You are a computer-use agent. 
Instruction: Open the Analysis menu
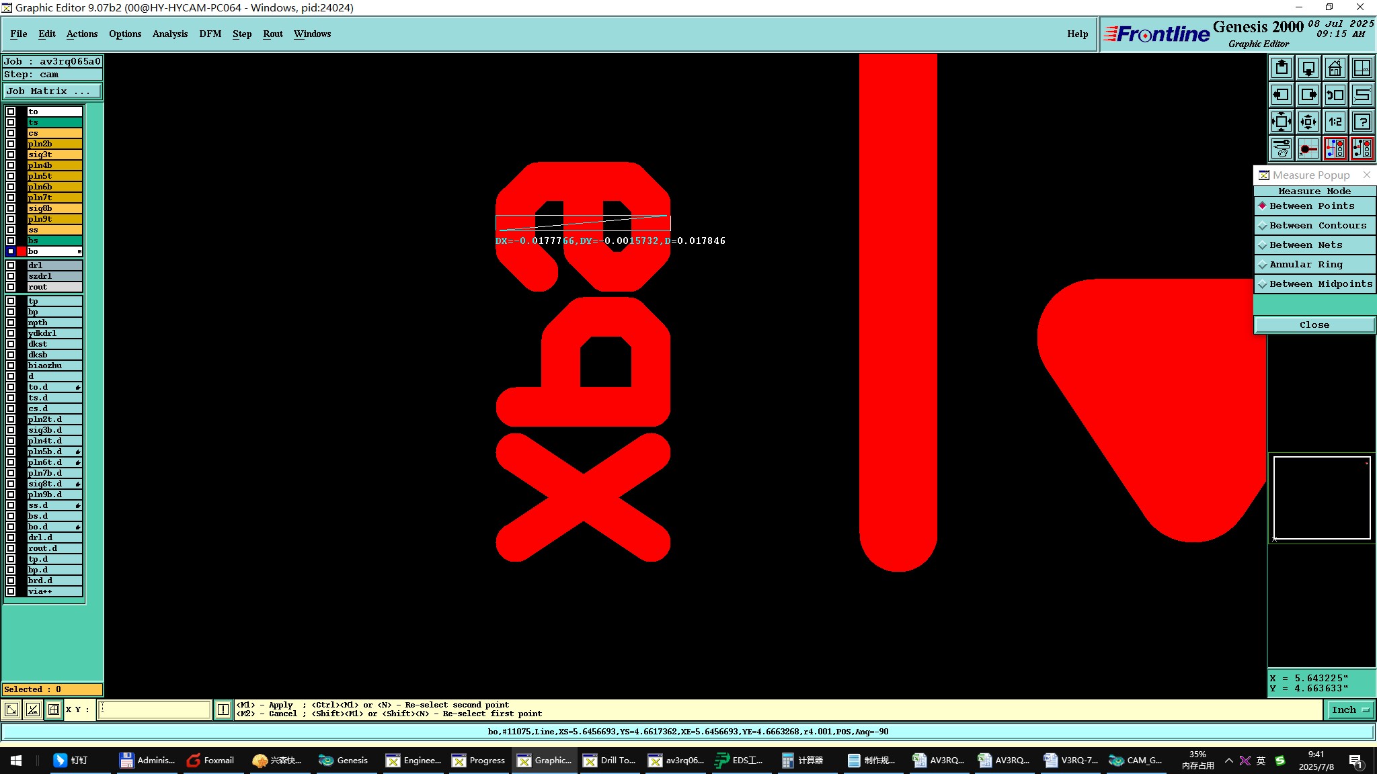tap(169, 34)
